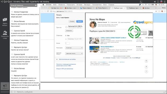
Task: Click the QR code on the tour sheet
Action: [151, 33]
